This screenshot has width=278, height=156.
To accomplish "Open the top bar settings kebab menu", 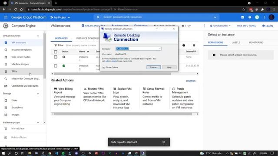I will 264,17.
